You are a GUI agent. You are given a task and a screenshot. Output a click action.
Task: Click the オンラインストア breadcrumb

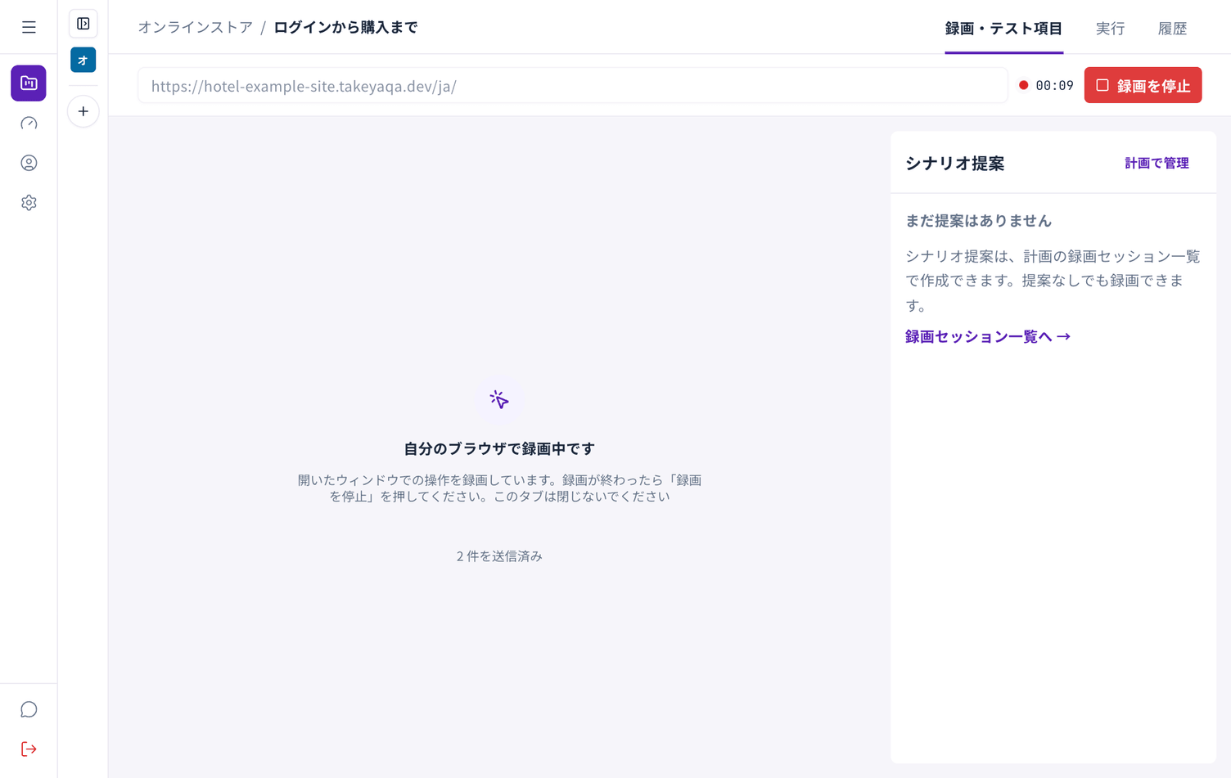tap(196, 28)
